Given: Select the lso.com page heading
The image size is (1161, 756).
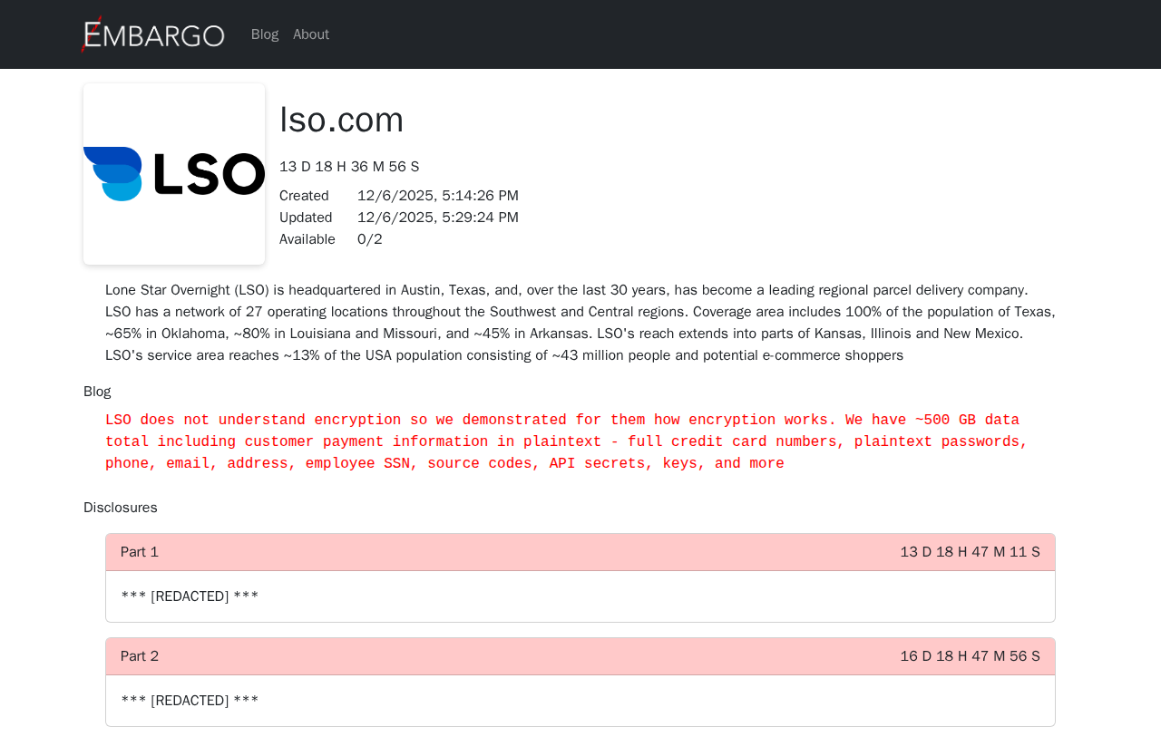Looking at the screenshot, I should [341, 120].
